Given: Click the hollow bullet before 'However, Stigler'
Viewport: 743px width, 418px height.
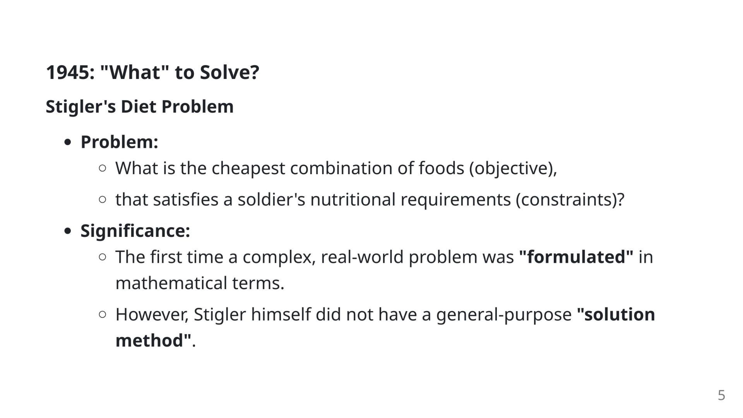Looking at the screenshot, I should 103,315.
